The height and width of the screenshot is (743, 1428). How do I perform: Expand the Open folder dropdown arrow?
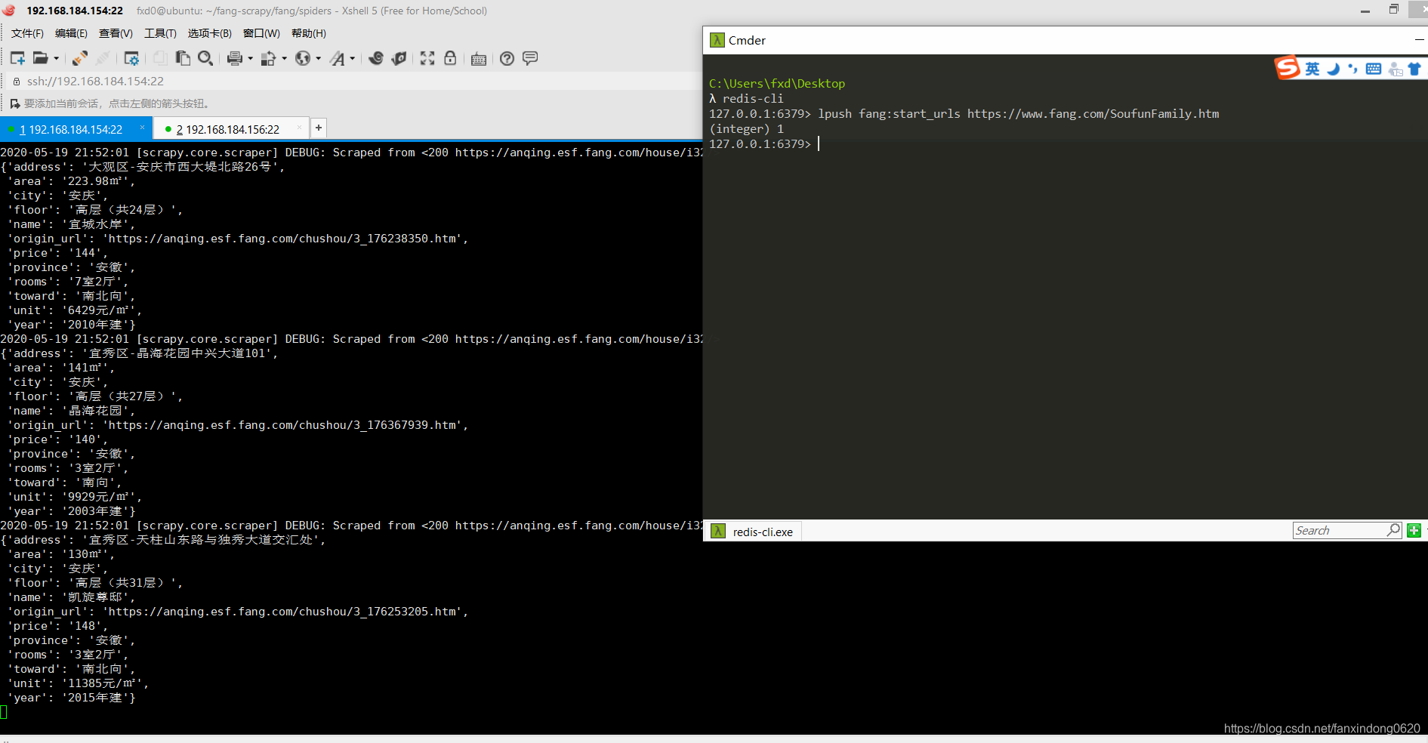57,59
